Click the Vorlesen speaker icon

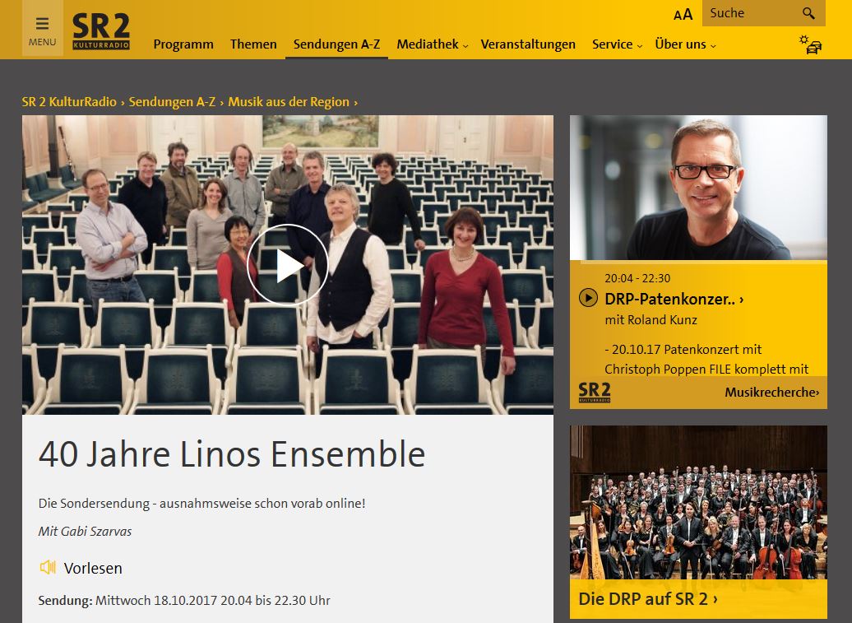pos(48,568)
